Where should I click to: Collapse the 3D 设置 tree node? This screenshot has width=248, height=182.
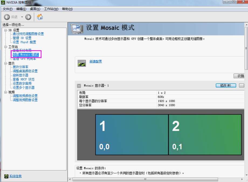coord(6,30)
